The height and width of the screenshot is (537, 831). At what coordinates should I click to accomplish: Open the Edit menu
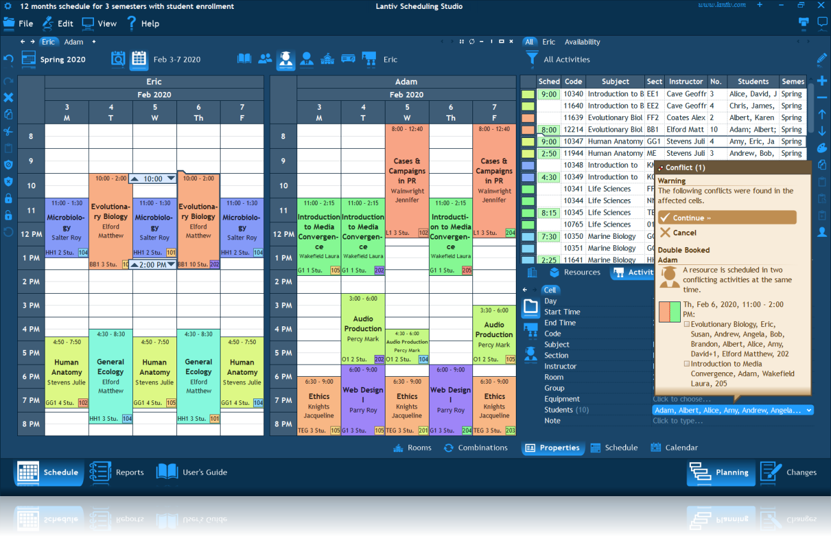pos(58,24)
